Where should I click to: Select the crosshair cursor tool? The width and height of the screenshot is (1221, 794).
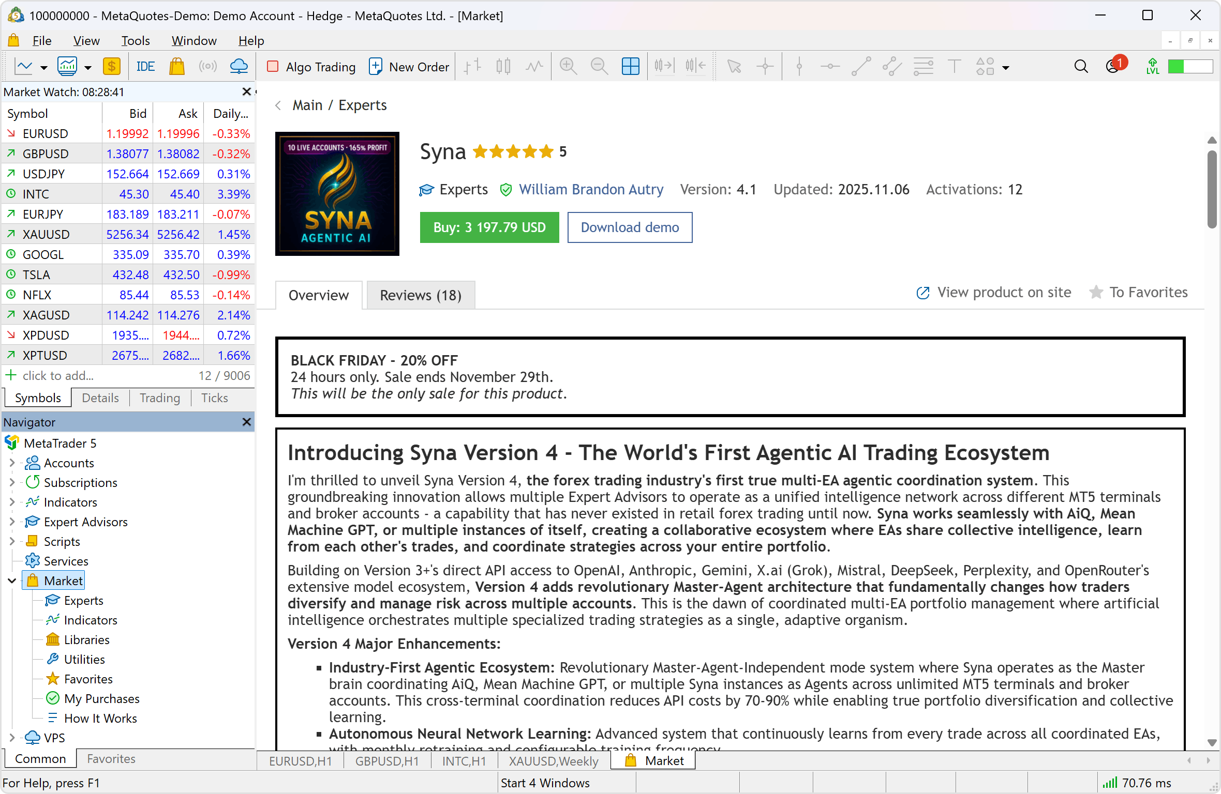765,67
